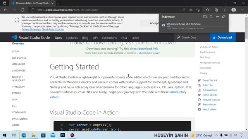Open downloads folder icon in İndirmeler panel
This screenshot has height=139, width=248.
205,17
